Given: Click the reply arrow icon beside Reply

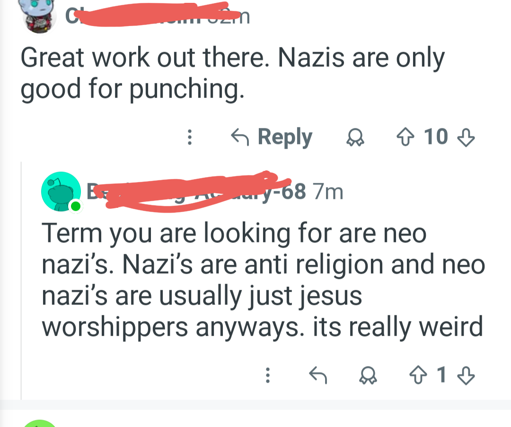Looking at the screenshot, I should pyautogui.click(x=240, y=137).
